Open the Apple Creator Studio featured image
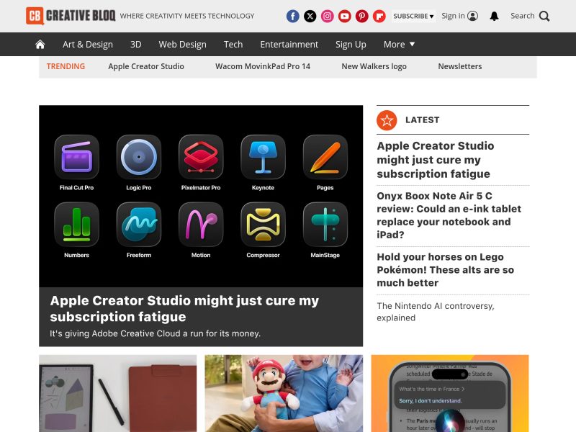Screen dimensions: 576x432 (x=201, y=196)
